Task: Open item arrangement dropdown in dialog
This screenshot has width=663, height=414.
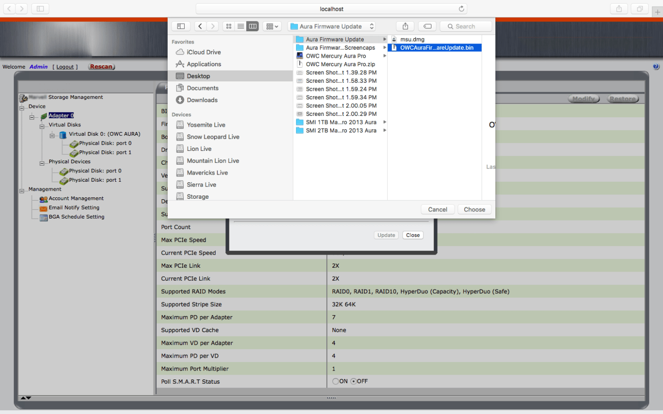Action: (272, 26)
